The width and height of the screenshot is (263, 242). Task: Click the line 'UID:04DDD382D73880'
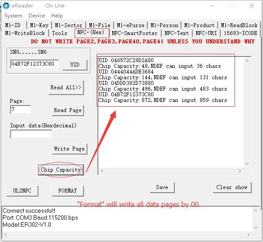126,83
